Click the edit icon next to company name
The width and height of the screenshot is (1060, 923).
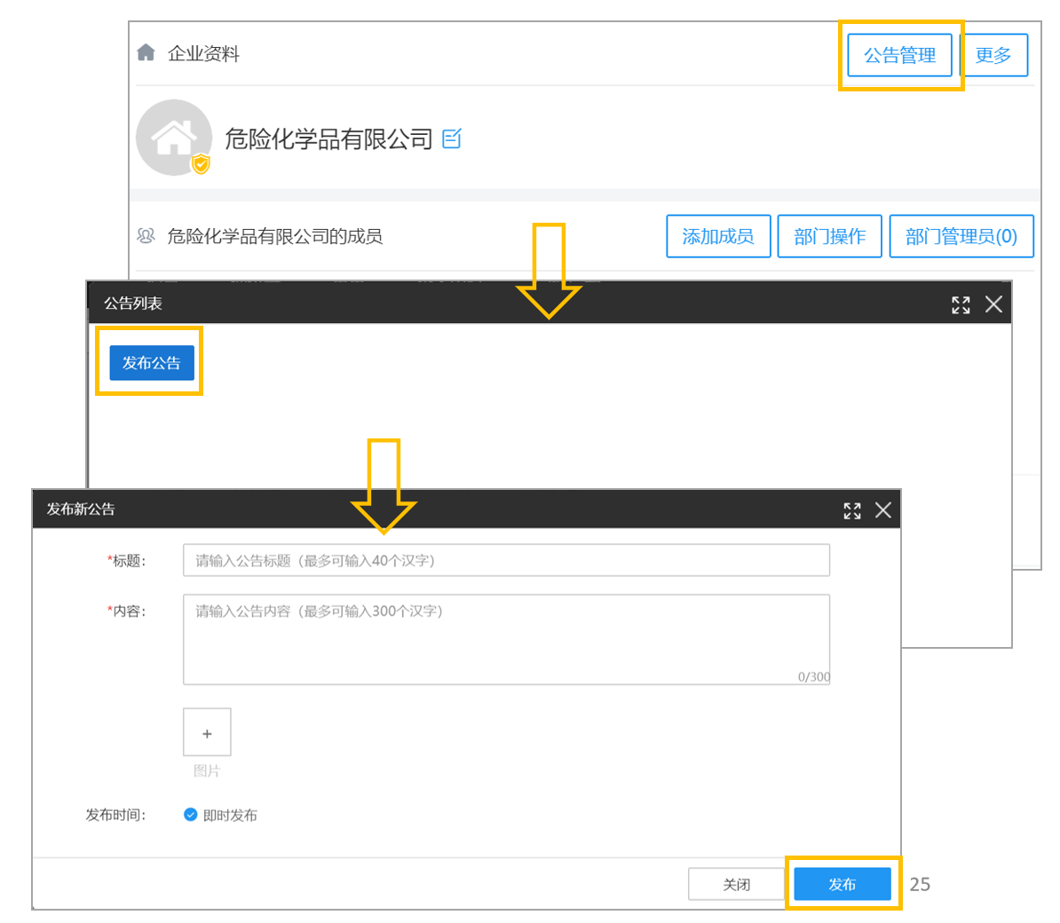(x=452, y=138)
